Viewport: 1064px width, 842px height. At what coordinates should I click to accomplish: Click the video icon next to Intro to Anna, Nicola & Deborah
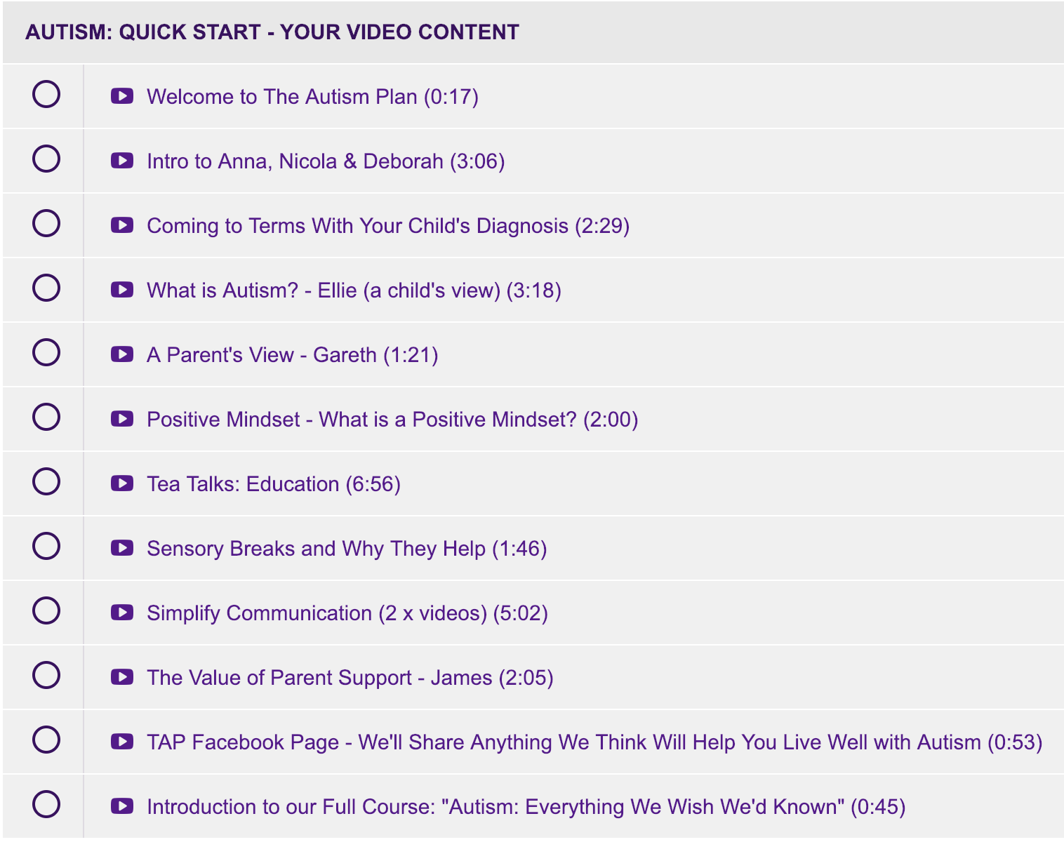click(x=122, y=161)
